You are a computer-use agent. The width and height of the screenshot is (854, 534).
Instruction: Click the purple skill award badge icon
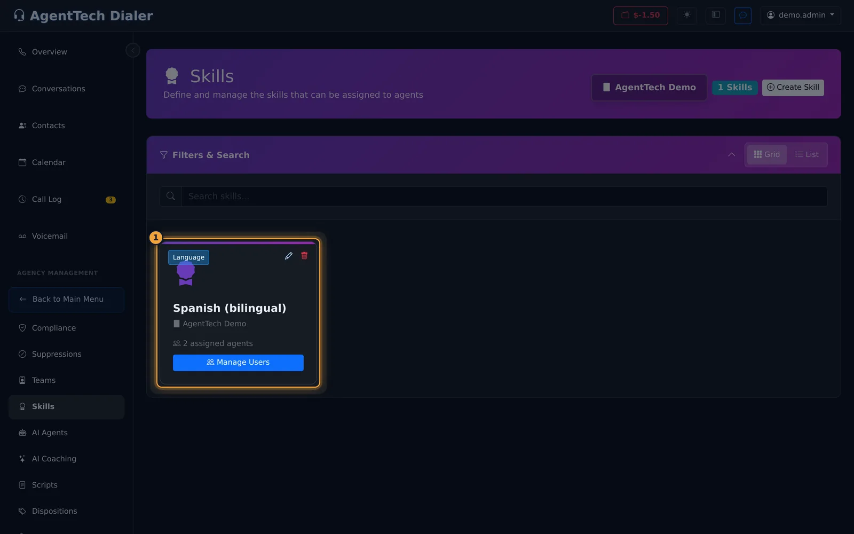pos(186,274)
